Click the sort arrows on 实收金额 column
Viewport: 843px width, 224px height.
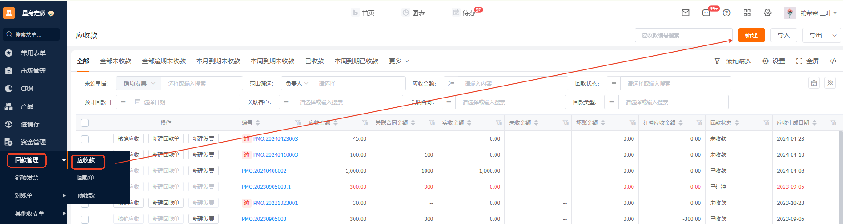click(469, 122)
